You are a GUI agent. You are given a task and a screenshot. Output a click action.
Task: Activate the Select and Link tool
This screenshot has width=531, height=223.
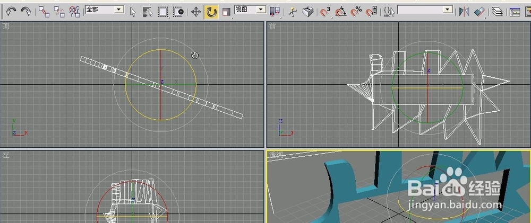point(44,12)
